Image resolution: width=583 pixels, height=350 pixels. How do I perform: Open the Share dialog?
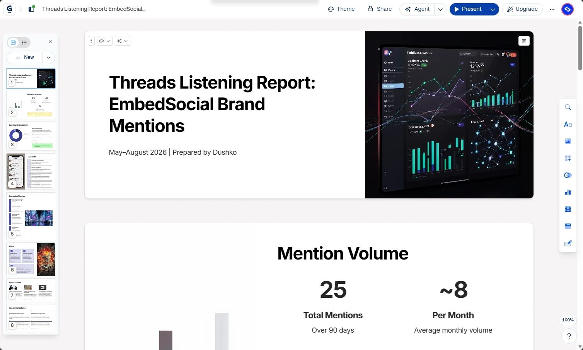(x=380, y=9)
